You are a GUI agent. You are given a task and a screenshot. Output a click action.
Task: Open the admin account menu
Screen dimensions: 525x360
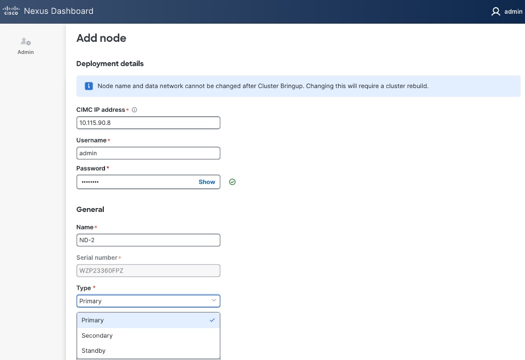point(505,11)
